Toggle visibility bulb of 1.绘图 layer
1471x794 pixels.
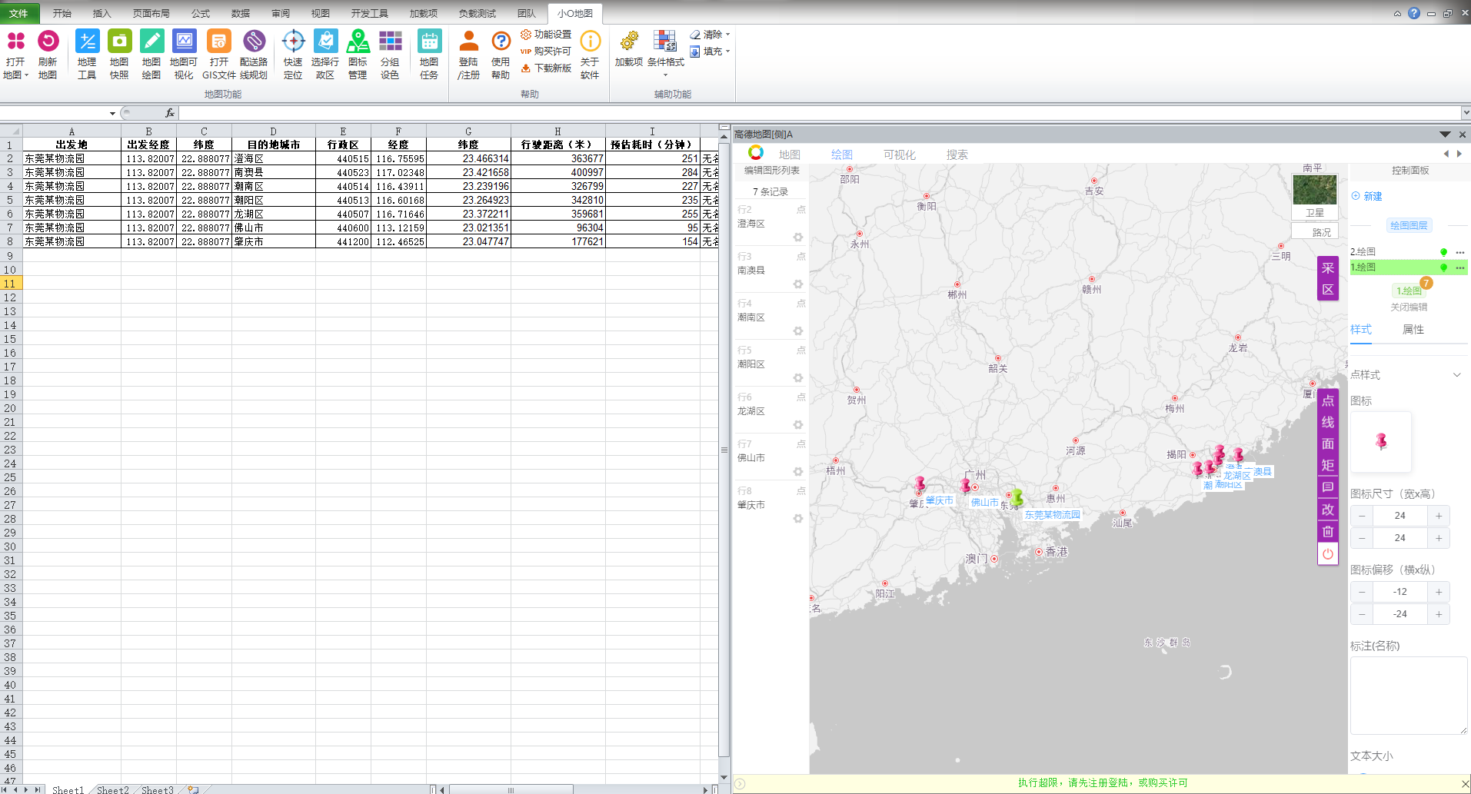pos(1444,267)
